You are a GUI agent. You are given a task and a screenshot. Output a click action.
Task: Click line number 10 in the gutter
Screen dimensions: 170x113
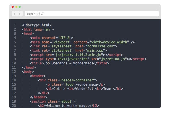pos(14,63)
